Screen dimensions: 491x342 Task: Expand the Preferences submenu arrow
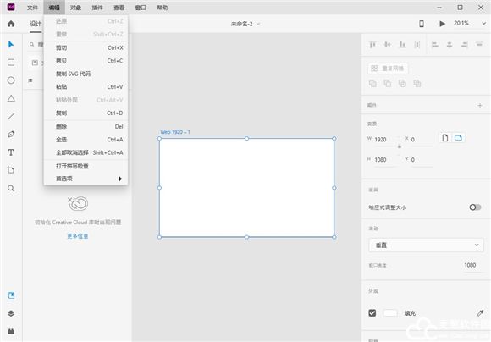point(120,179)
